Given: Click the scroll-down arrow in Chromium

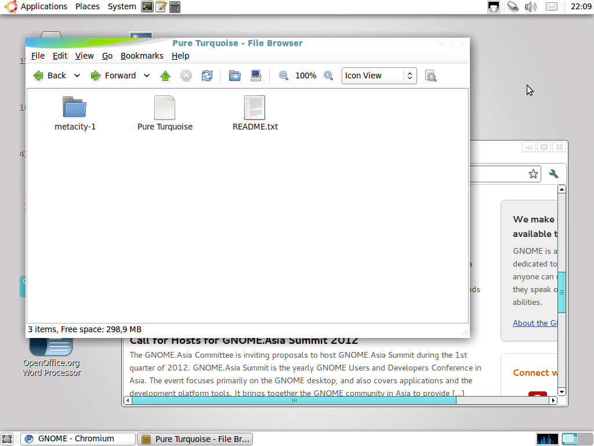Looking at the screenshot, I should [x=562, y=392].
